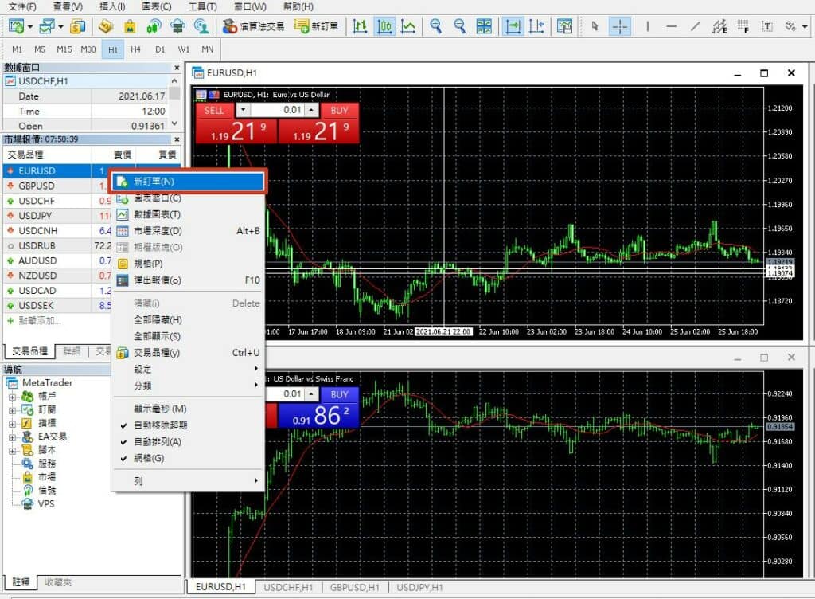
Task: Open the 圖表(C) menu
Action: [157, 6]
